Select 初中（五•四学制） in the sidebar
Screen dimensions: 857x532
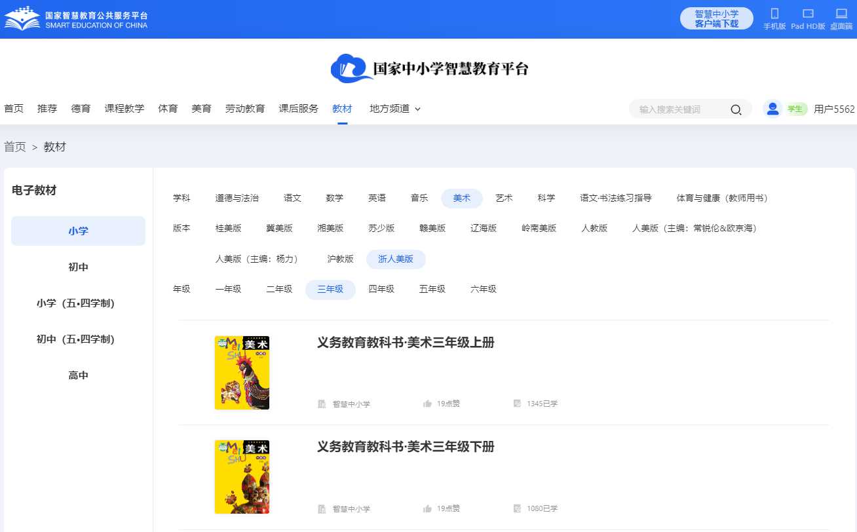point(78,339)
